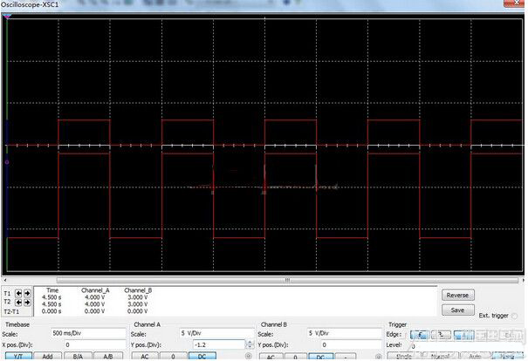This screenshot has height=361, width=528.
Task: Toggle Channel A AC coupling
Action: click(144, 357)
